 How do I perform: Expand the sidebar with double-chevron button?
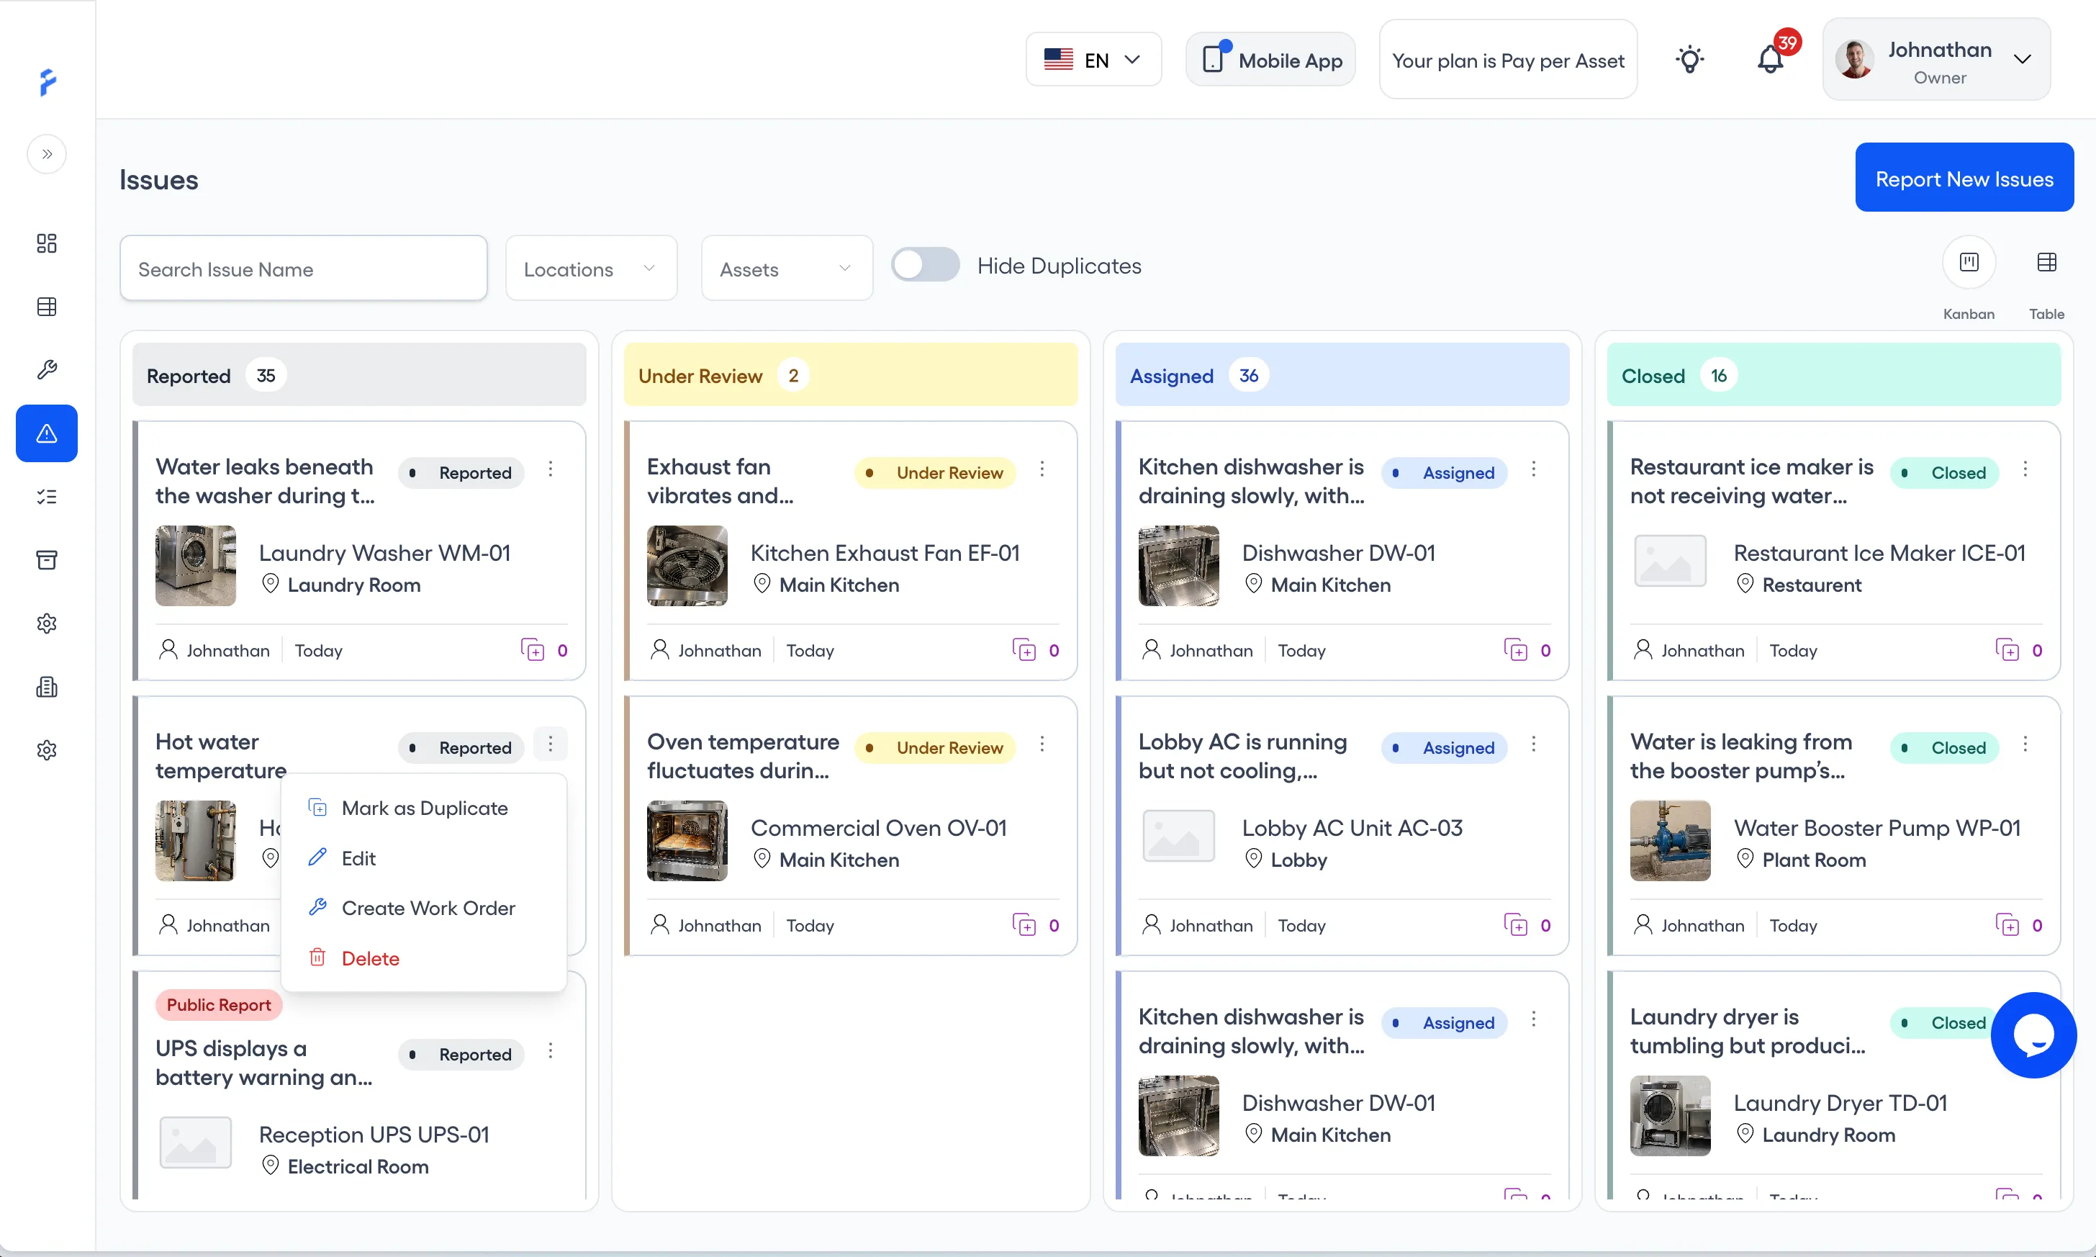point(47,154)
